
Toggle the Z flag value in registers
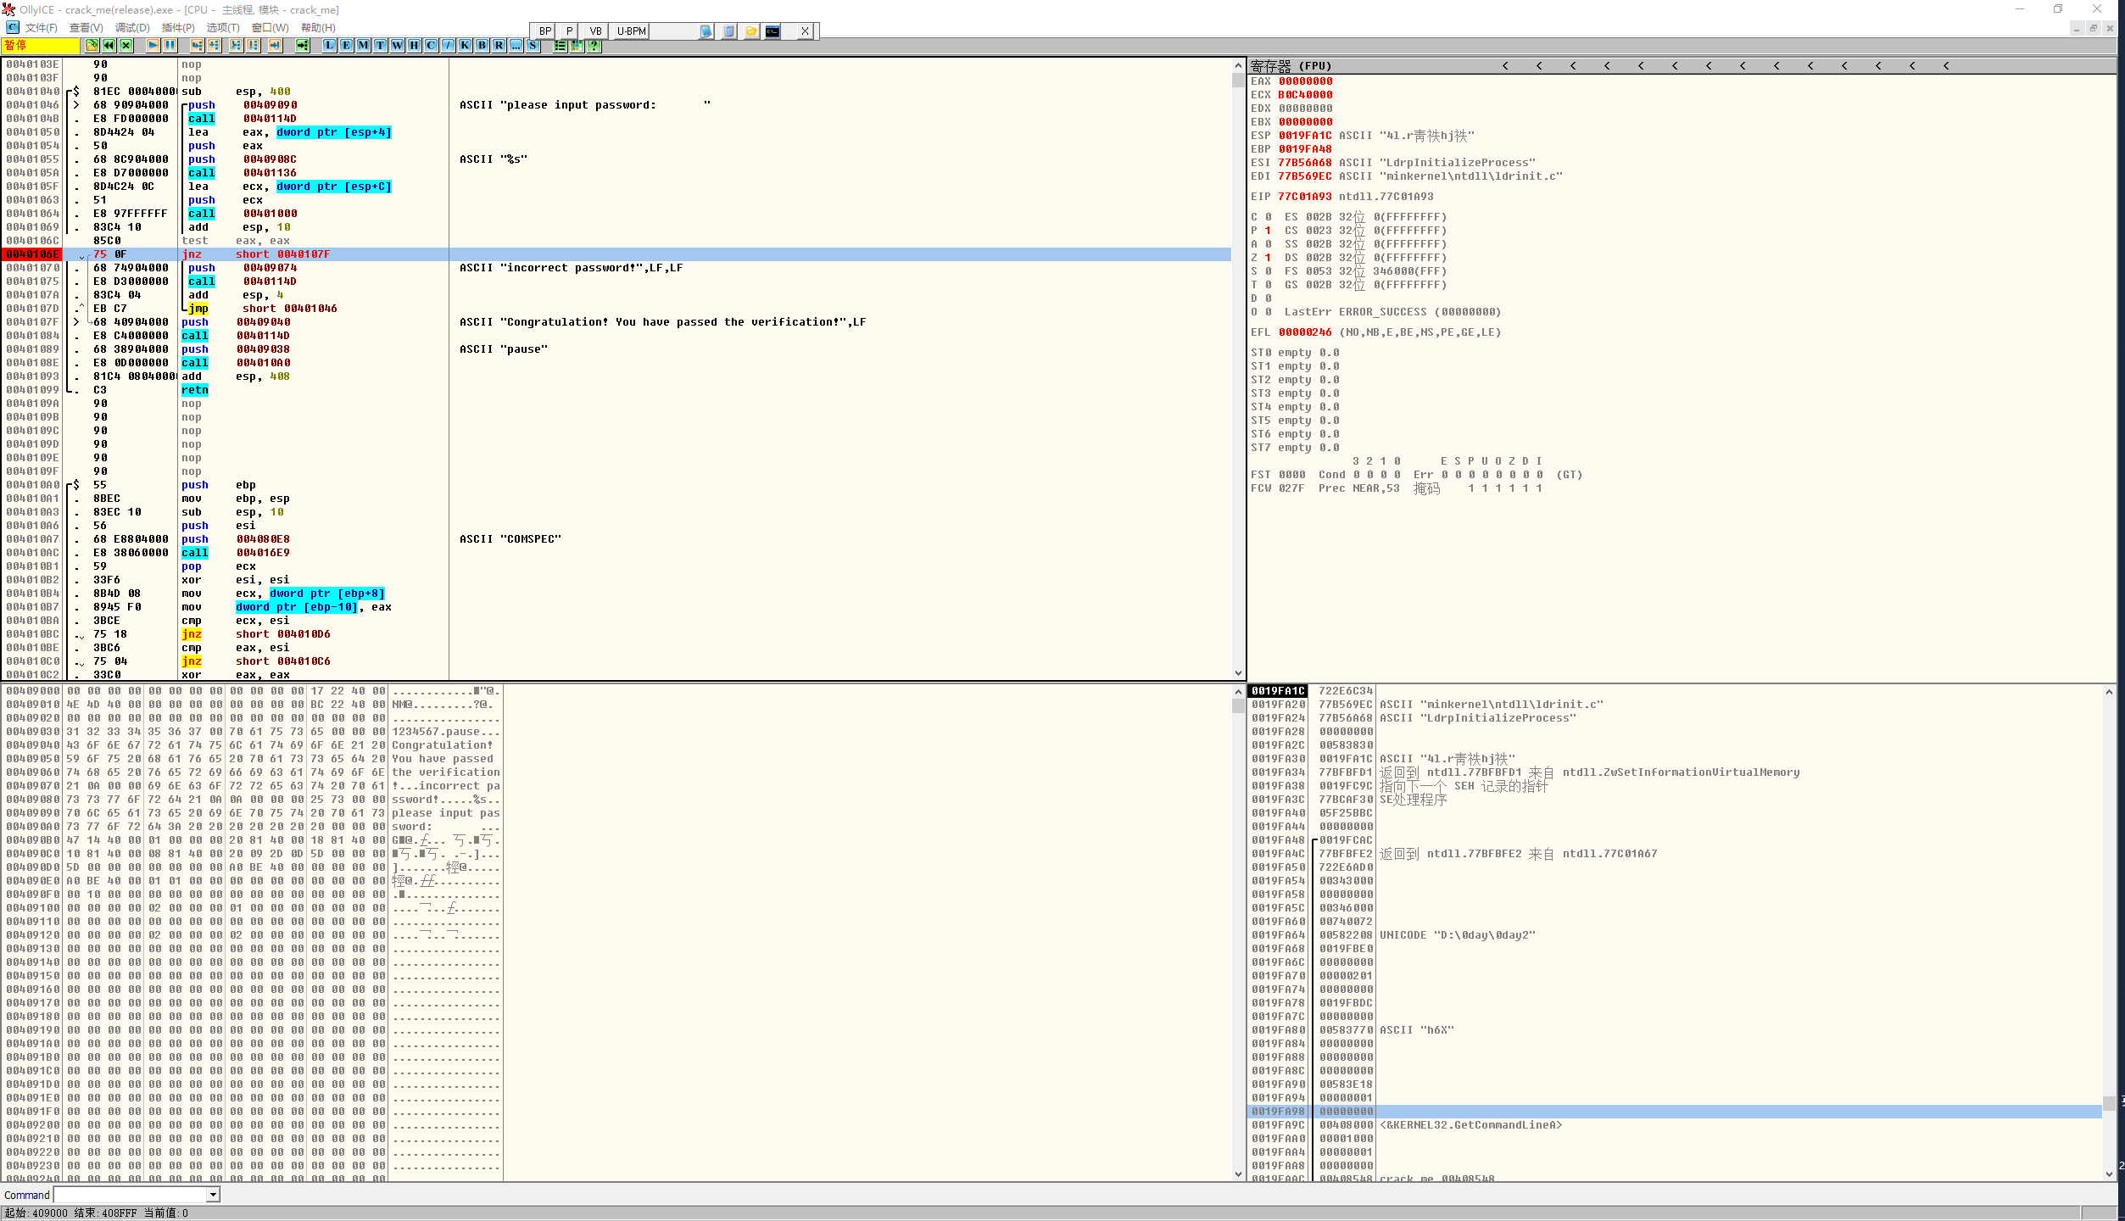(x=1268, y=258)
